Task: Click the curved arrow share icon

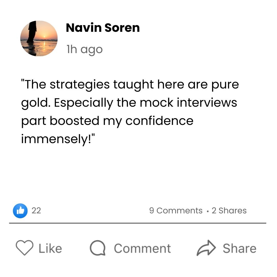Action: click(x=206, y=248)
